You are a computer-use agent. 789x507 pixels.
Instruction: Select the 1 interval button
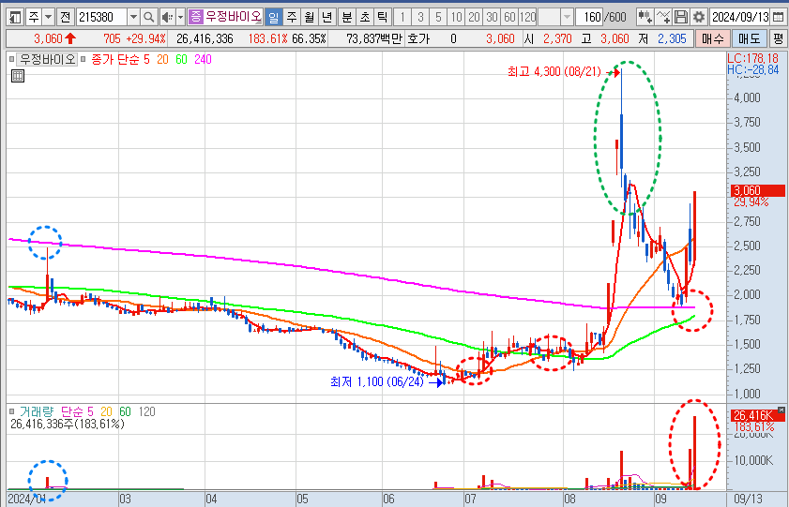[x=402, y=18]
